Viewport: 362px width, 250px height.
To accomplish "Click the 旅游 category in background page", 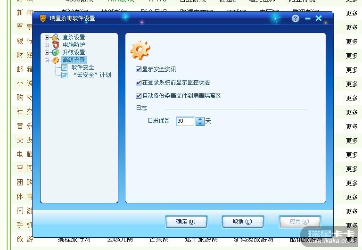I will 25,239.
